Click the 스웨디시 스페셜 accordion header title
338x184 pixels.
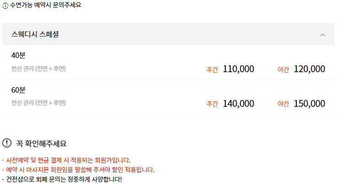(x=35, y=34)
